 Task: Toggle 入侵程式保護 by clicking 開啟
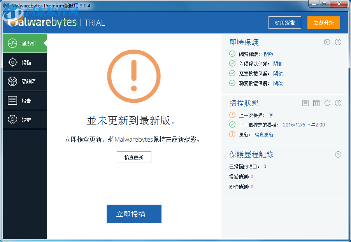coord(278,63)
